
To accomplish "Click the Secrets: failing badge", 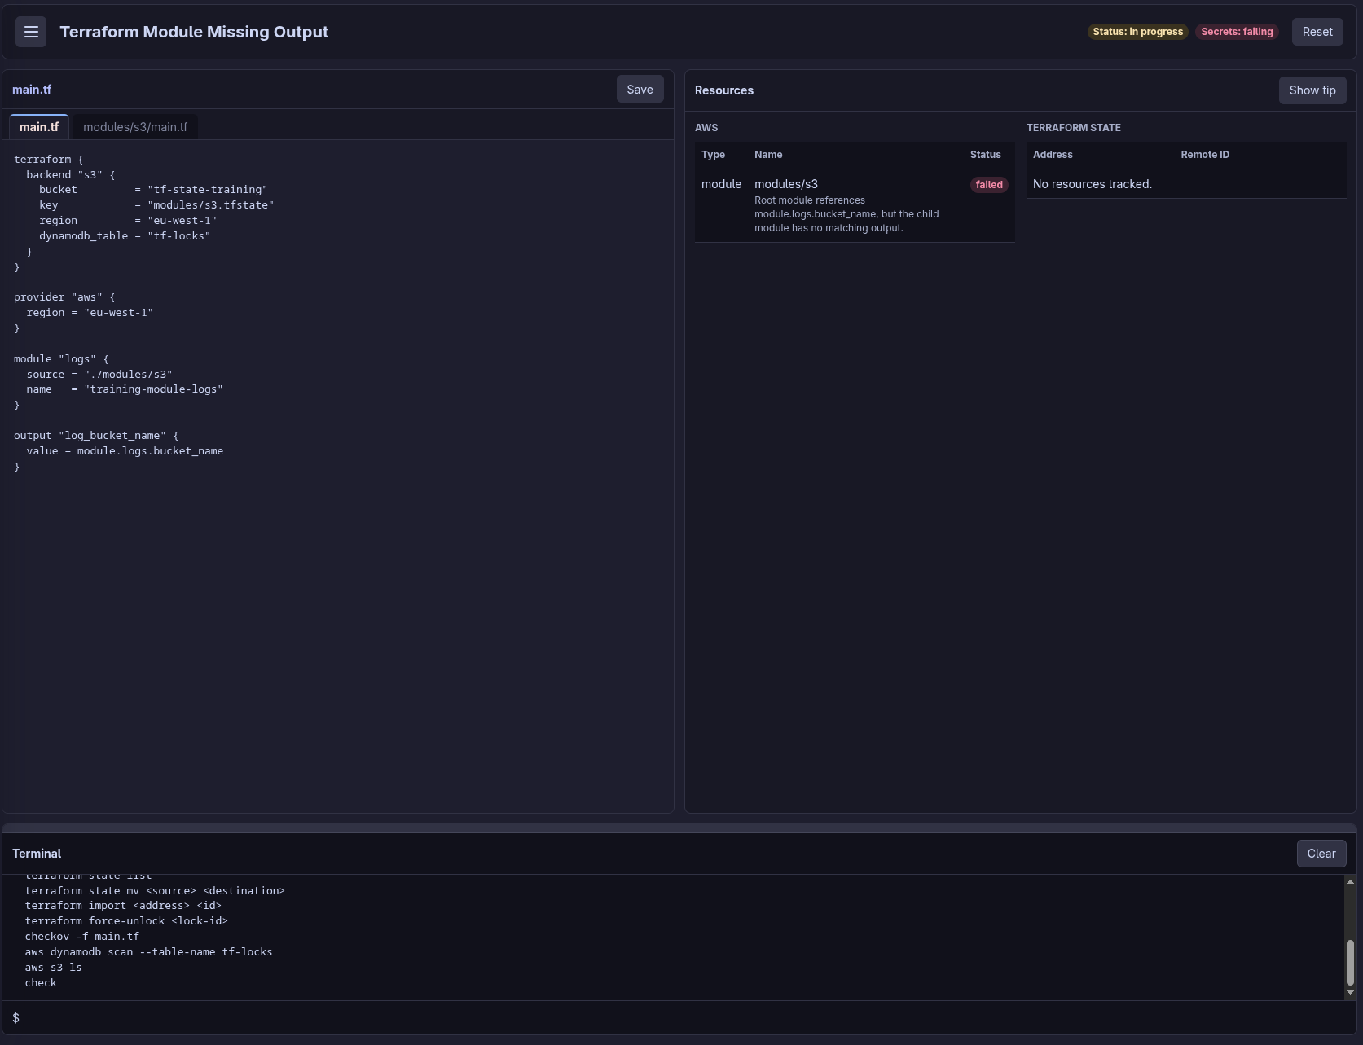I will coord(1237,32).
